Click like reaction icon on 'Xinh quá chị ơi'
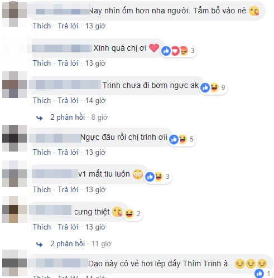 pyautogui.click(x=166, y=51)
